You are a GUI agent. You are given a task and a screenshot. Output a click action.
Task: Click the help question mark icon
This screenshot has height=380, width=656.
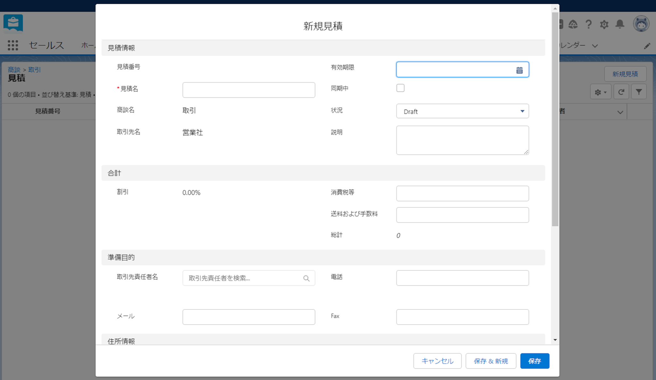588,24
